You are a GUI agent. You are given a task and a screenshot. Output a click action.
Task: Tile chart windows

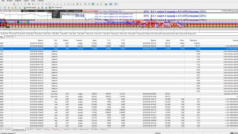pyautogui.click(x=93, y=4)
